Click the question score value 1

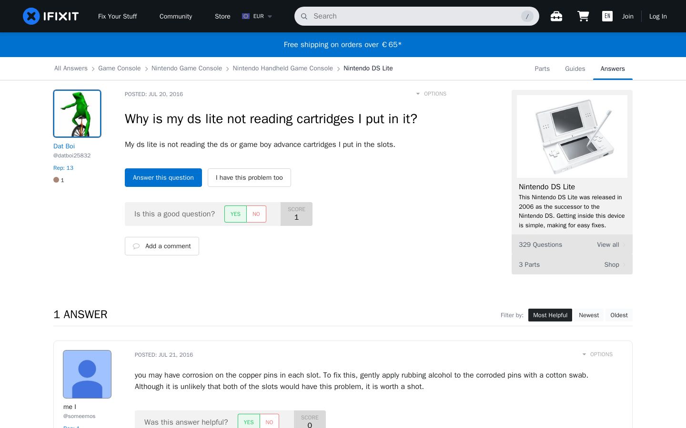point(296,217)
